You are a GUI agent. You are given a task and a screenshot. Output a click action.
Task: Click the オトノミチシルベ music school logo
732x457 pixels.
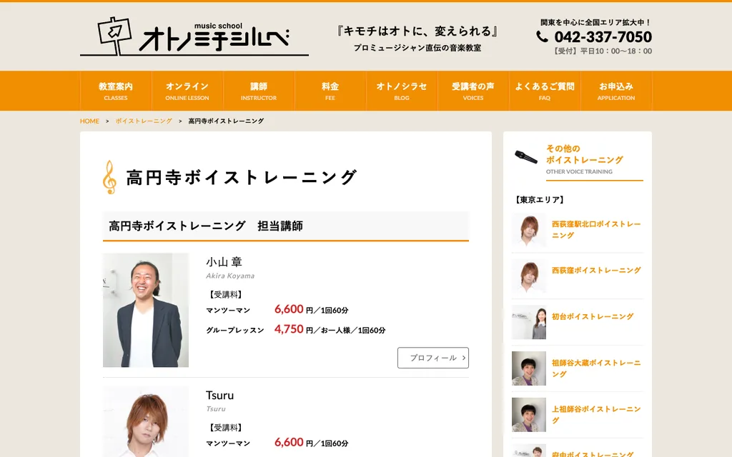194,36
